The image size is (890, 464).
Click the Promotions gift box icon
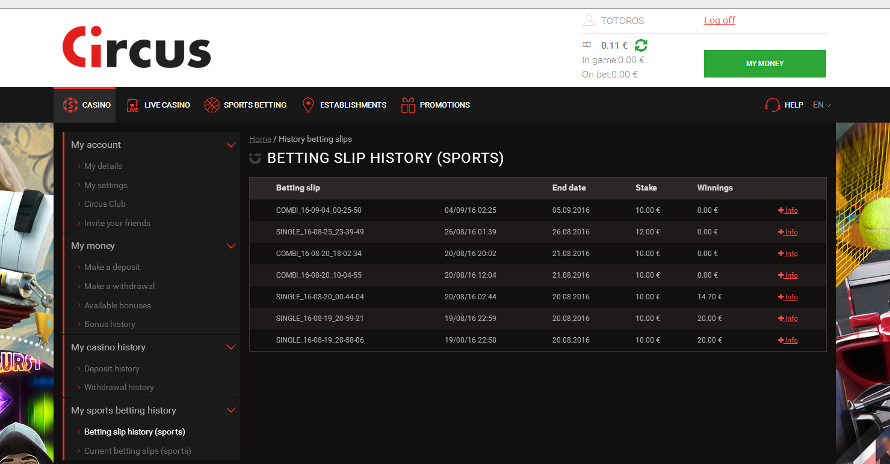tap(408, 105)
